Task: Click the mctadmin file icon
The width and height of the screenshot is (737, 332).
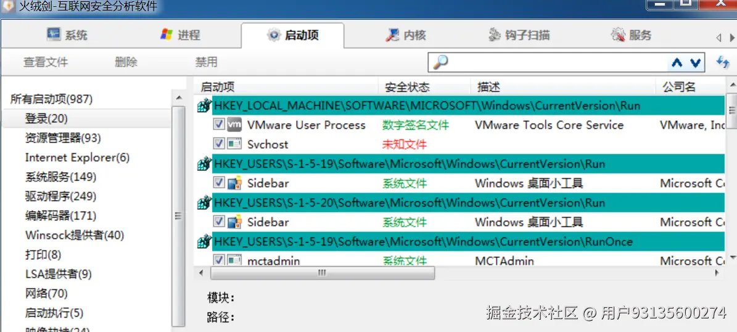Action: click(x=234, y=260)
